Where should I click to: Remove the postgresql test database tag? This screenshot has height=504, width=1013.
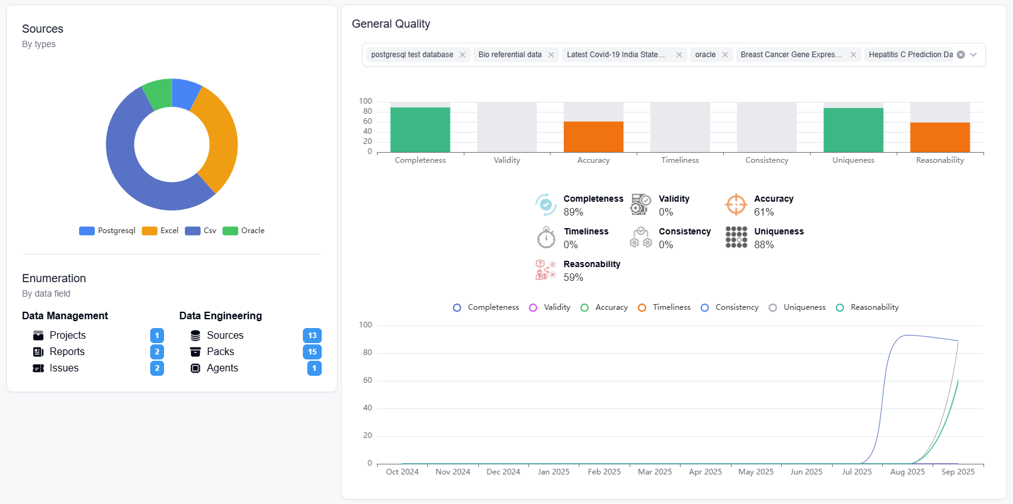pos(463,55)
